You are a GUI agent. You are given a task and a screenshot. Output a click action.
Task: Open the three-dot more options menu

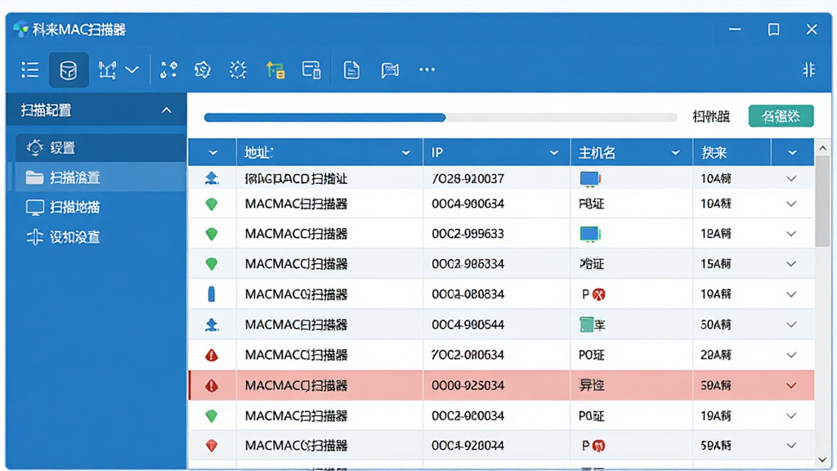(427, 70)
